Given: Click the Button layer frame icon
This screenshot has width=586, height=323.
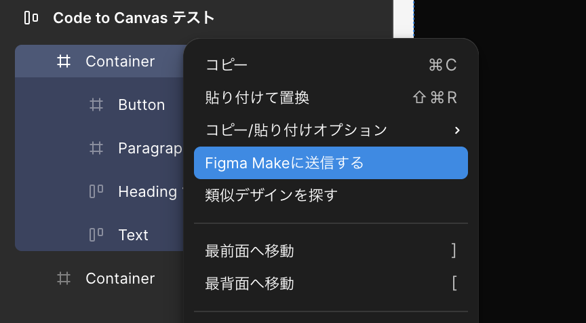Looking at the screenshot, I should coord(96,105).
